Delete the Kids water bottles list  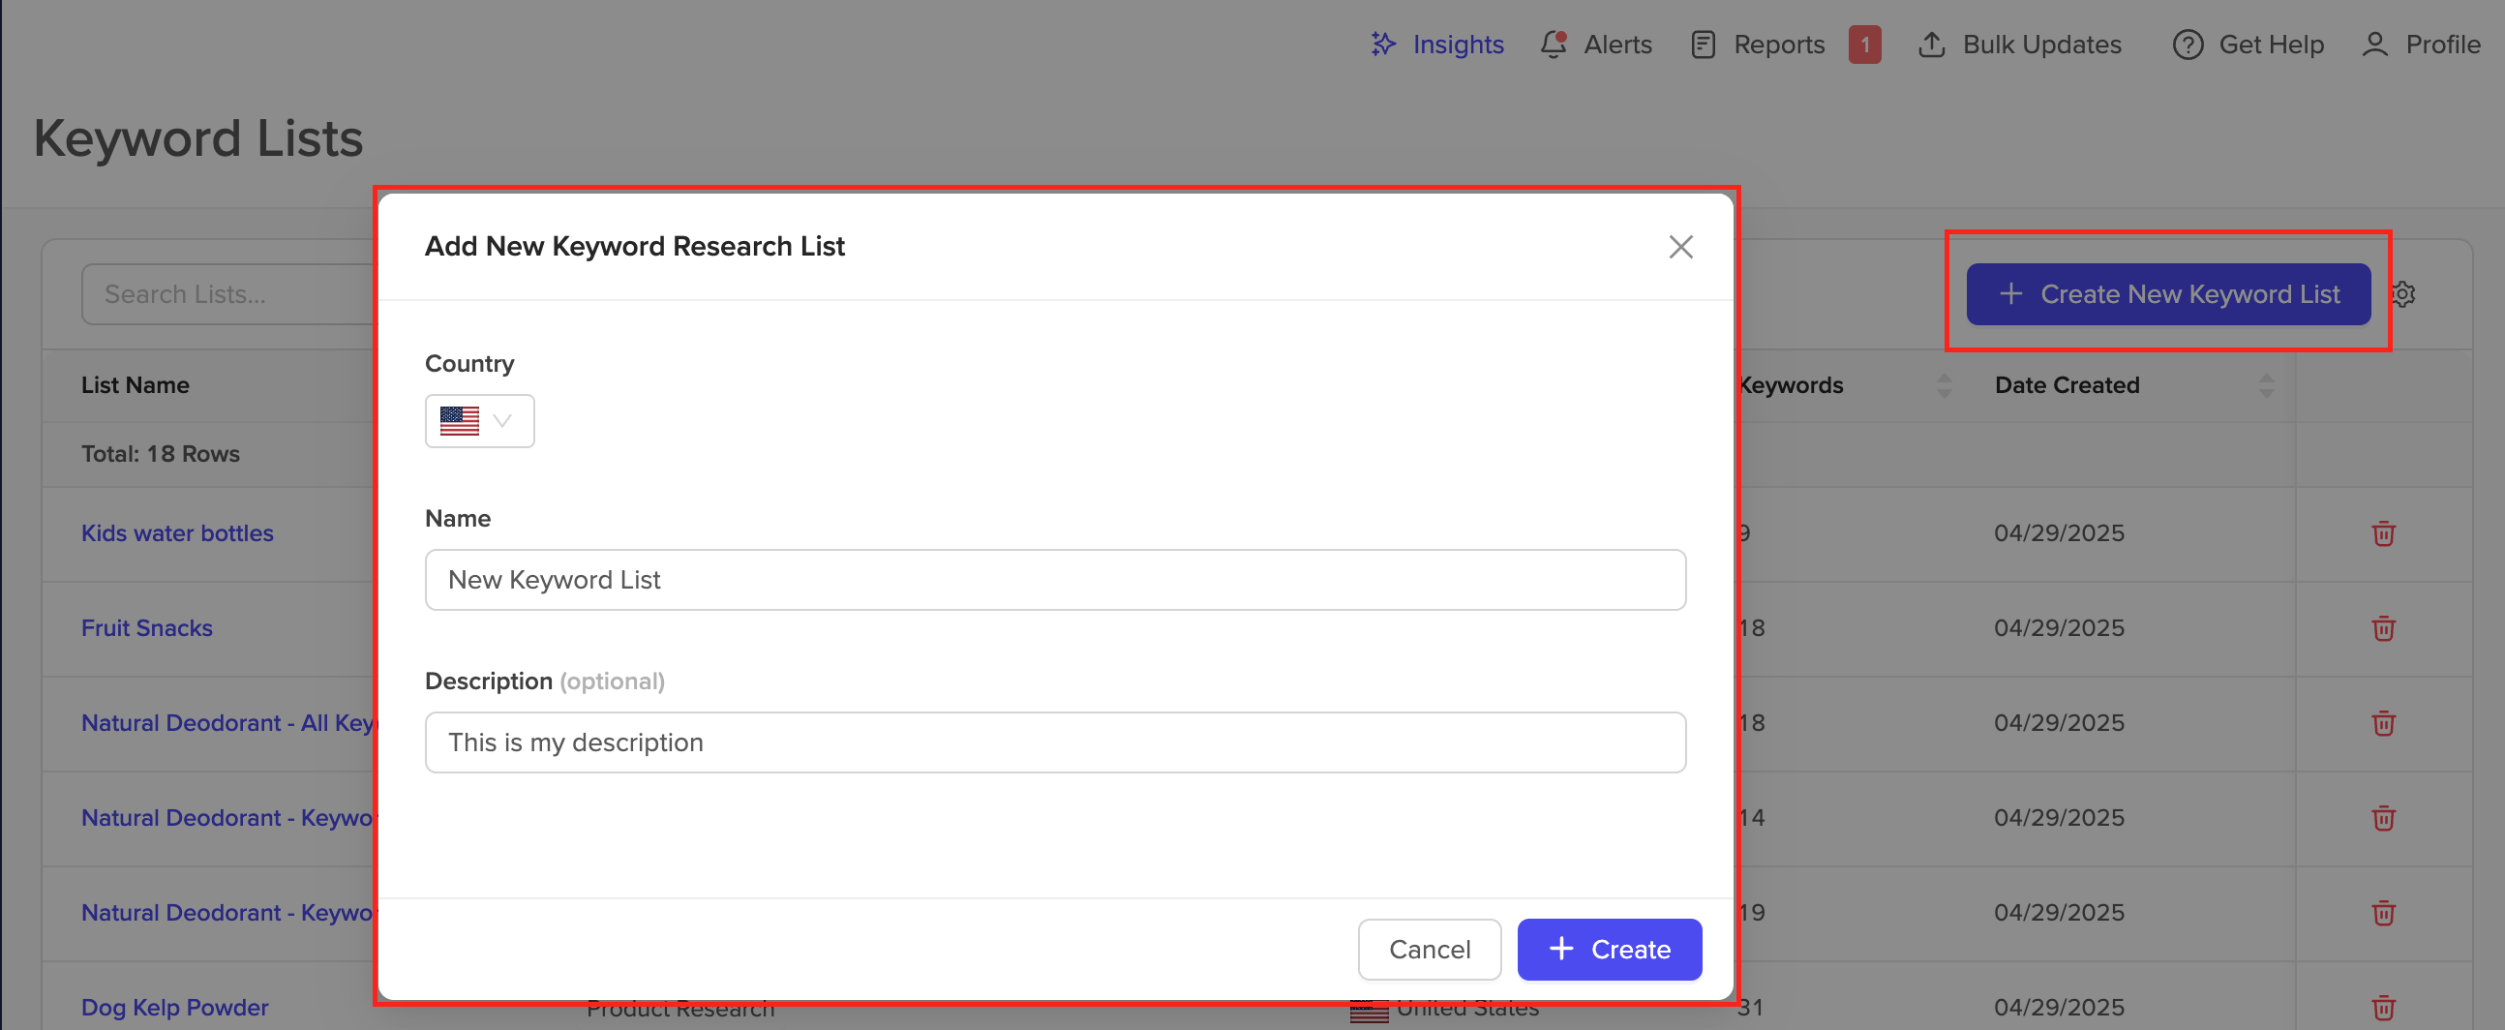click(2383, 533)
